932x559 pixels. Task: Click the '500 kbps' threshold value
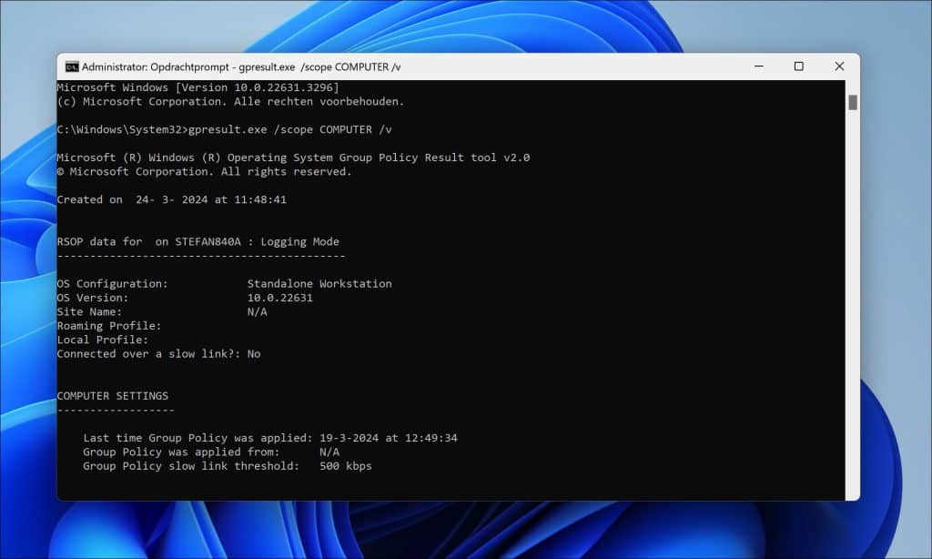tap(345, 466)
